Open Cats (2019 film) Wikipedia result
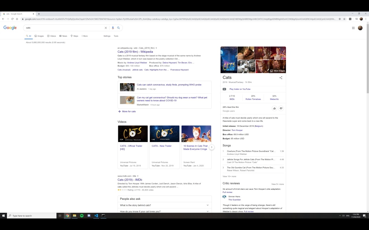 tap(135, 52)
